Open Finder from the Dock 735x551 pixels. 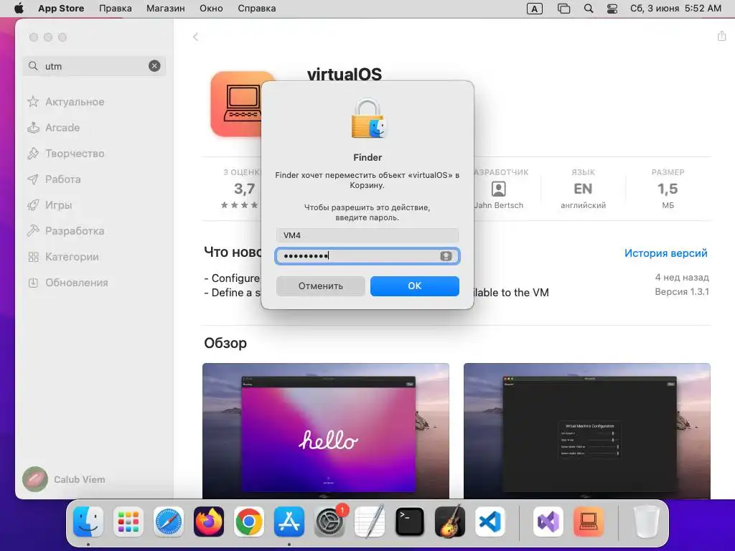tap(88, 522)
